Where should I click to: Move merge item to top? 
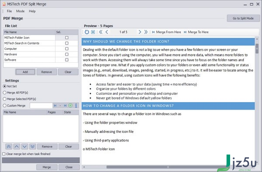[9, 147]
